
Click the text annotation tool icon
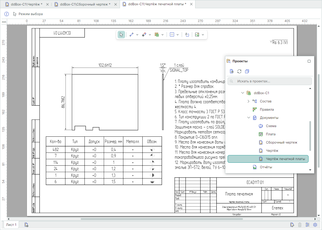pyautogui.click(x=187, y=35)
